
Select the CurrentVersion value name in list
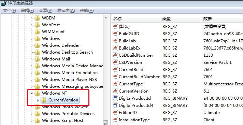point(133,91)
